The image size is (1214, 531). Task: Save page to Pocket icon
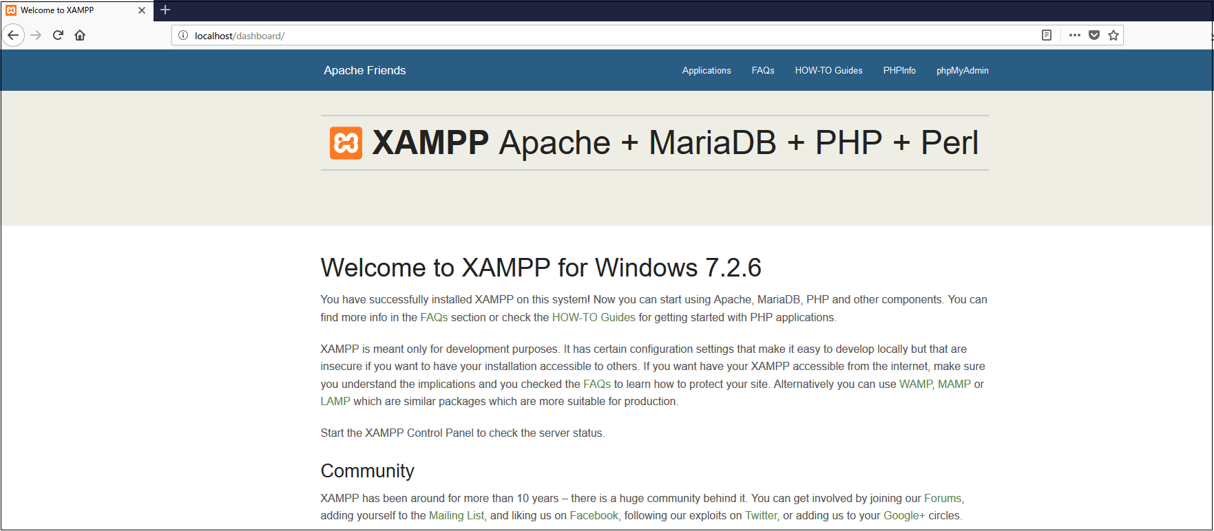[1094, 35]
